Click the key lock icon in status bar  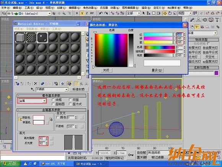coord(131,155)
